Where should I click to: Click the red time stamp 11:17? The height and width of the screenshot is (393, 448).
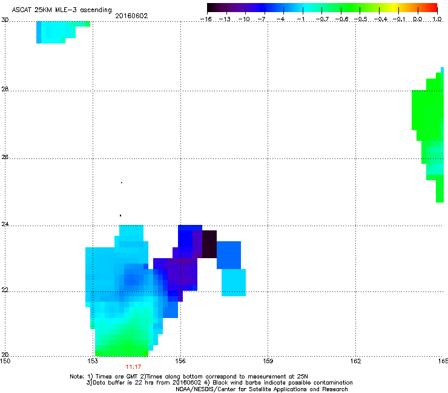(133, 367)
